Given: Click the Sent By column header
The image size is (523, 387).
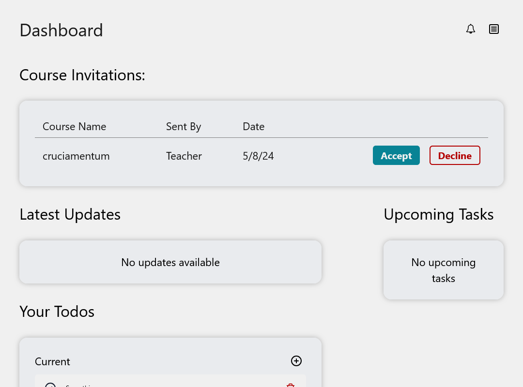Looking at the screenshot, I should tap(184, 127).
